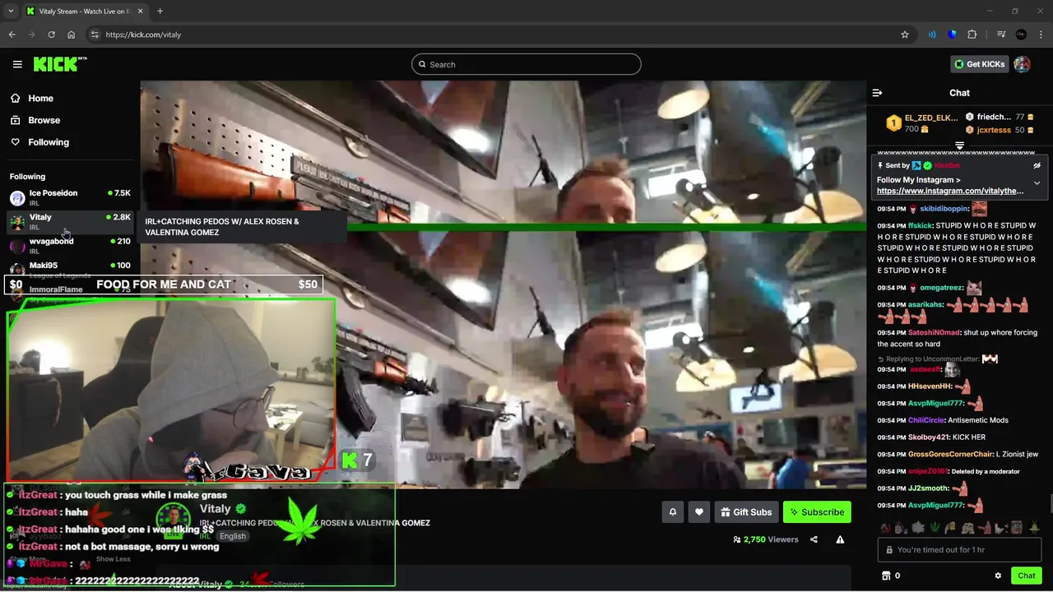Report the stream with warning icon
1053x592 pixels.
tap(840, 539)
